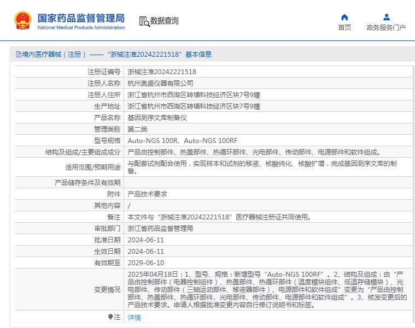Click the 注册证编号 row label

(104, 72)
